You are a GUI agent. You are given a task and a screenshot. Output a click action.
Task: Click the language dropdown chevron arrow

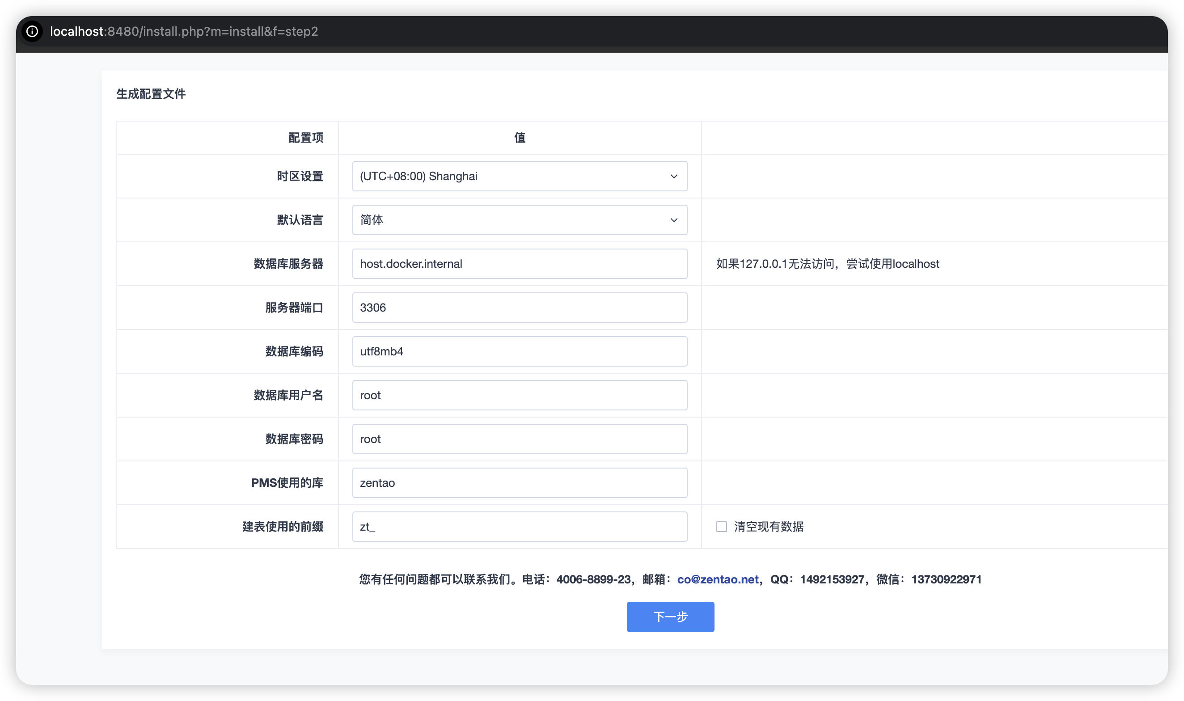674,220
